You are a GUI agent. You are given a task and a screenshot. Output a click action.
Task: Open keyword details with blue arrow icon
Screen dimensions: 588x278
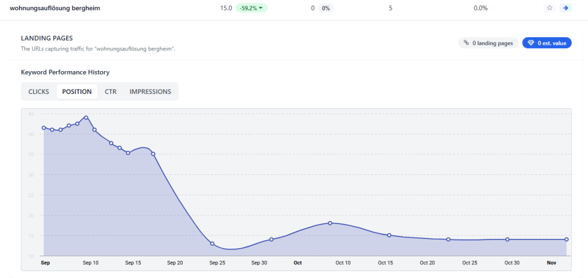pos(566,8)
